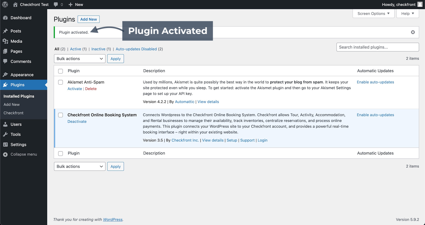Show Auto-updates Disabled plugins

tap(136, 49)
